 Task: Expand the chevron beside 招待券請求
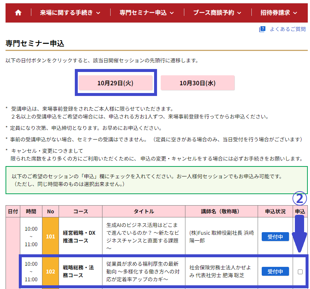click(295, 13)
